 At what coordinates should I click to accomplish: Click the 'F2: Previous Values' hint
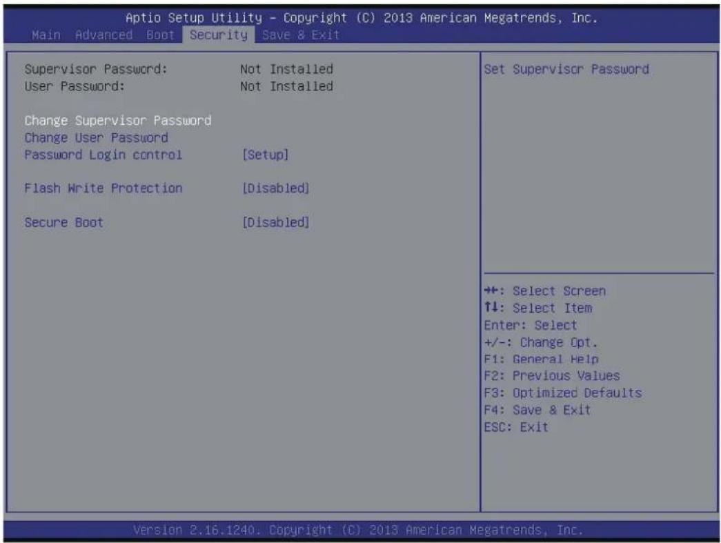click(x=552, y=376)
